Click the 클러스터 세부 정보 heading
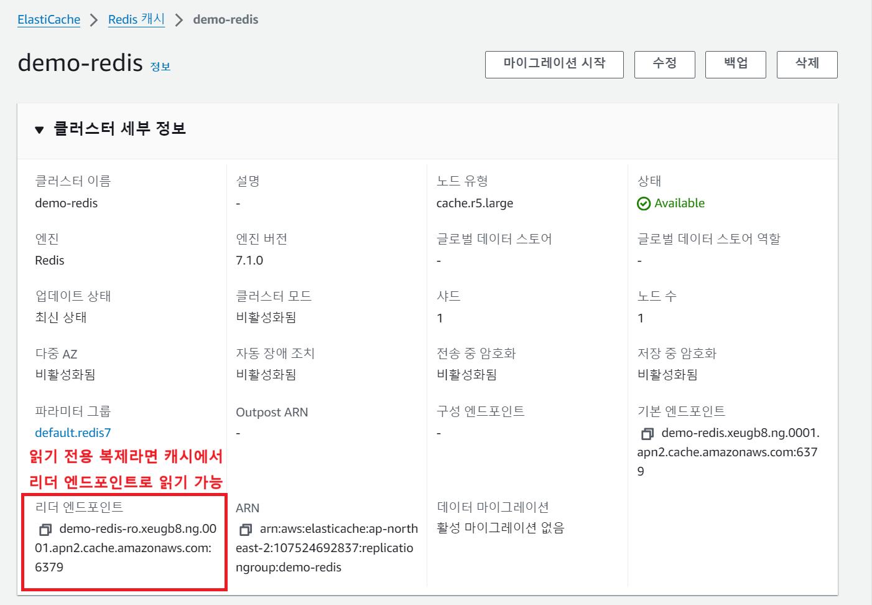This screenshot has width=872, height=605. (x=120, y=129)
